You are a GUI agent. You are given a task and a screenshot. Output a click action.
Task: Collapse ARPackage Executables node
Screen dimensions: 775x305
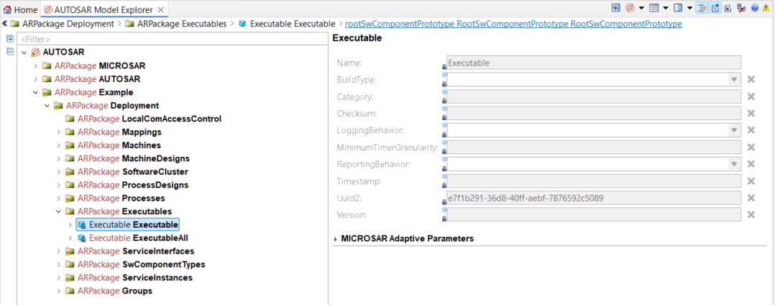tap(58, 211)
